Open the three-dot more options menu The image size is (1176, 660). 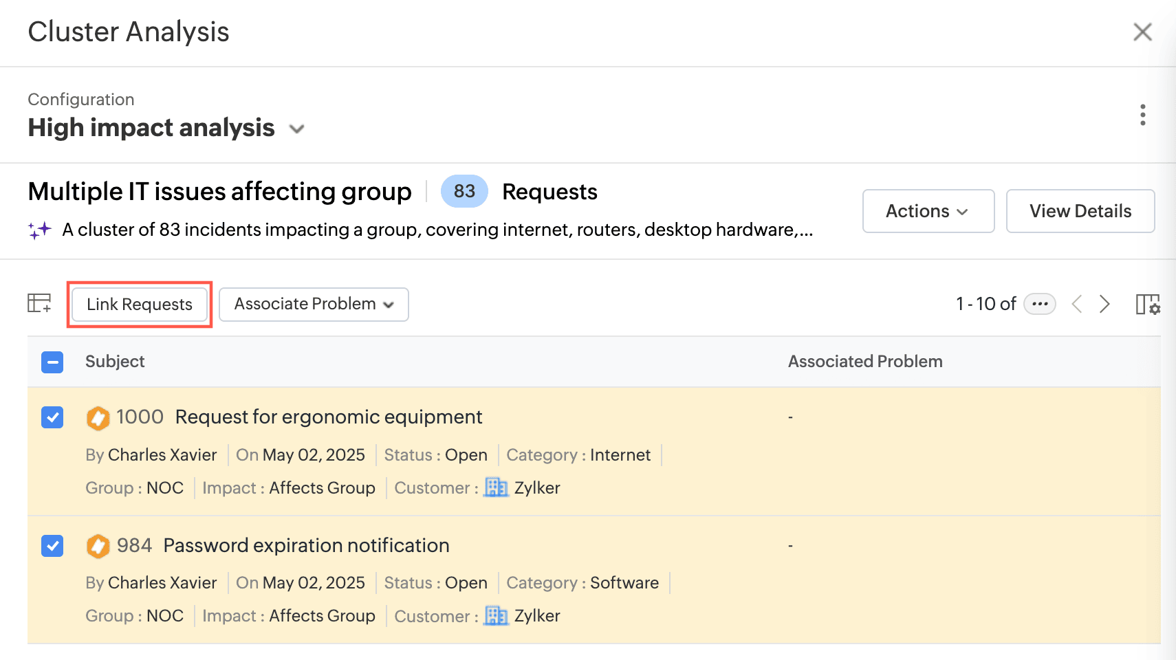click(x=1142, y=115)
